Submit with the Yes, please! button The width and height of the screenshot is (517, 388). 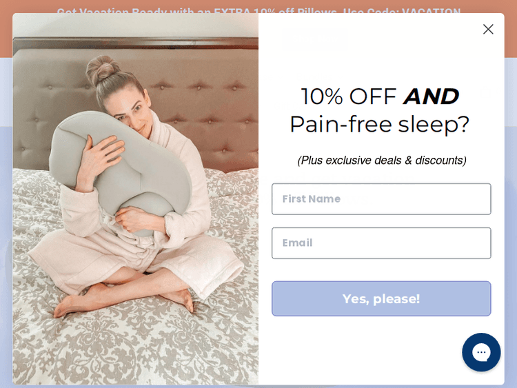point(381,298)
